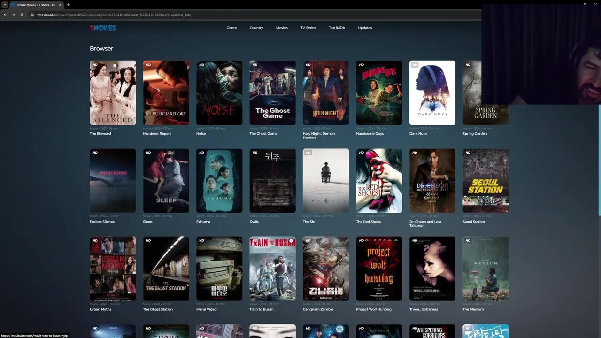Open the Exhuma poster
Viewport: 601px width, 338px height.
click(x=219, y=181)
